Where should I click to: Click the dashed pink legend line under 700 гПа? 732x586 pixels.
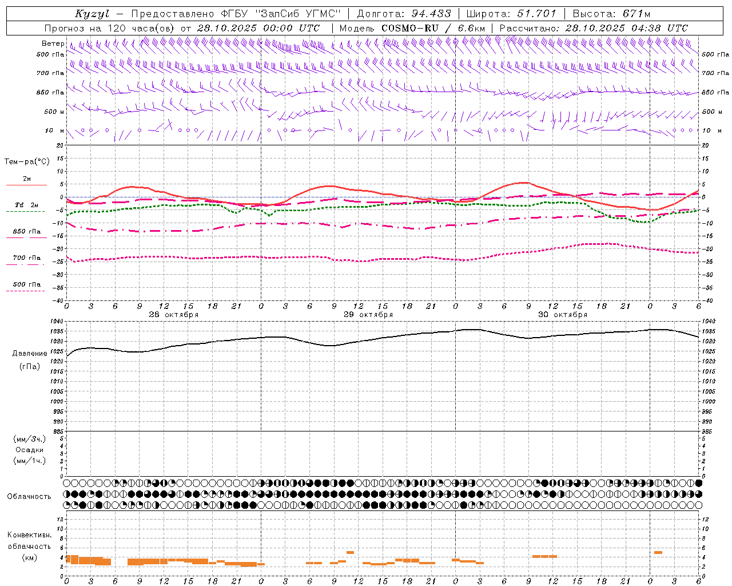[x=25, y=264]
